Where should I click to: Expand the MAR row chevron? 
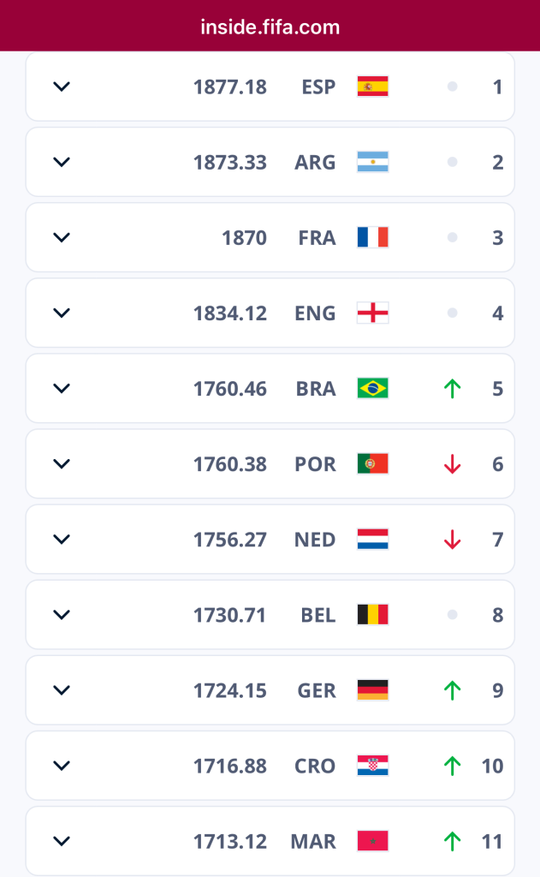coord(62,841)
